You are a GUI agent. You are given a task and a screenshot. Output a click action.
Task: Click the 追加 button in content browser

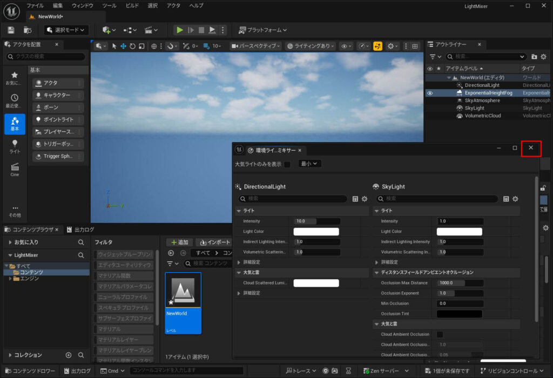click(179, 242)
